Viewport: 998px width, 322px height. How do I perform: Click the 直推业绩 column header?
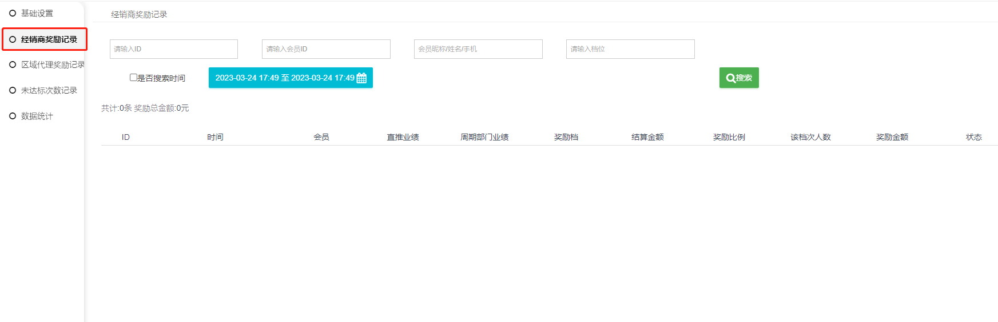click(403, 137)
